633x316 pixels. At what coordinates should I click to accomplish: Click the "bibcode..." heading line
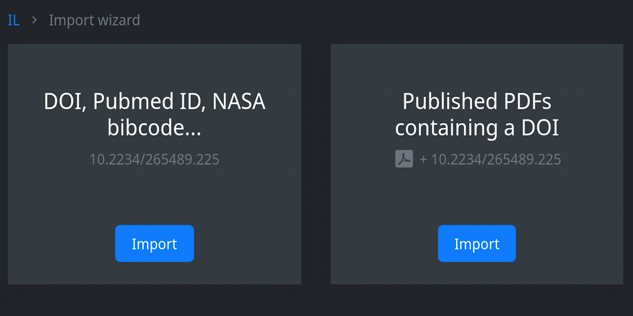pyautogui.click(x=154, y=128)
